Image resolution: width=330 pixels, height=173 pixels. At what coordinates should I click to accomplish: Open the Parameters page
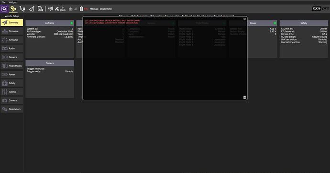(x=12, y=109)
